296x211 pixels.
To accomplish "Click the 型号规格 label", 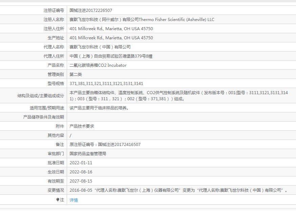I will [56, 84].
